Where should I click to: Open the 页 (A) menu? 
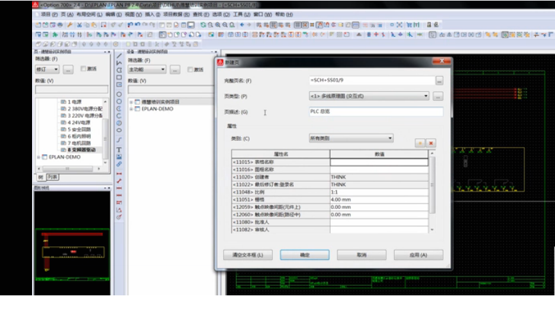pos(67,14)
